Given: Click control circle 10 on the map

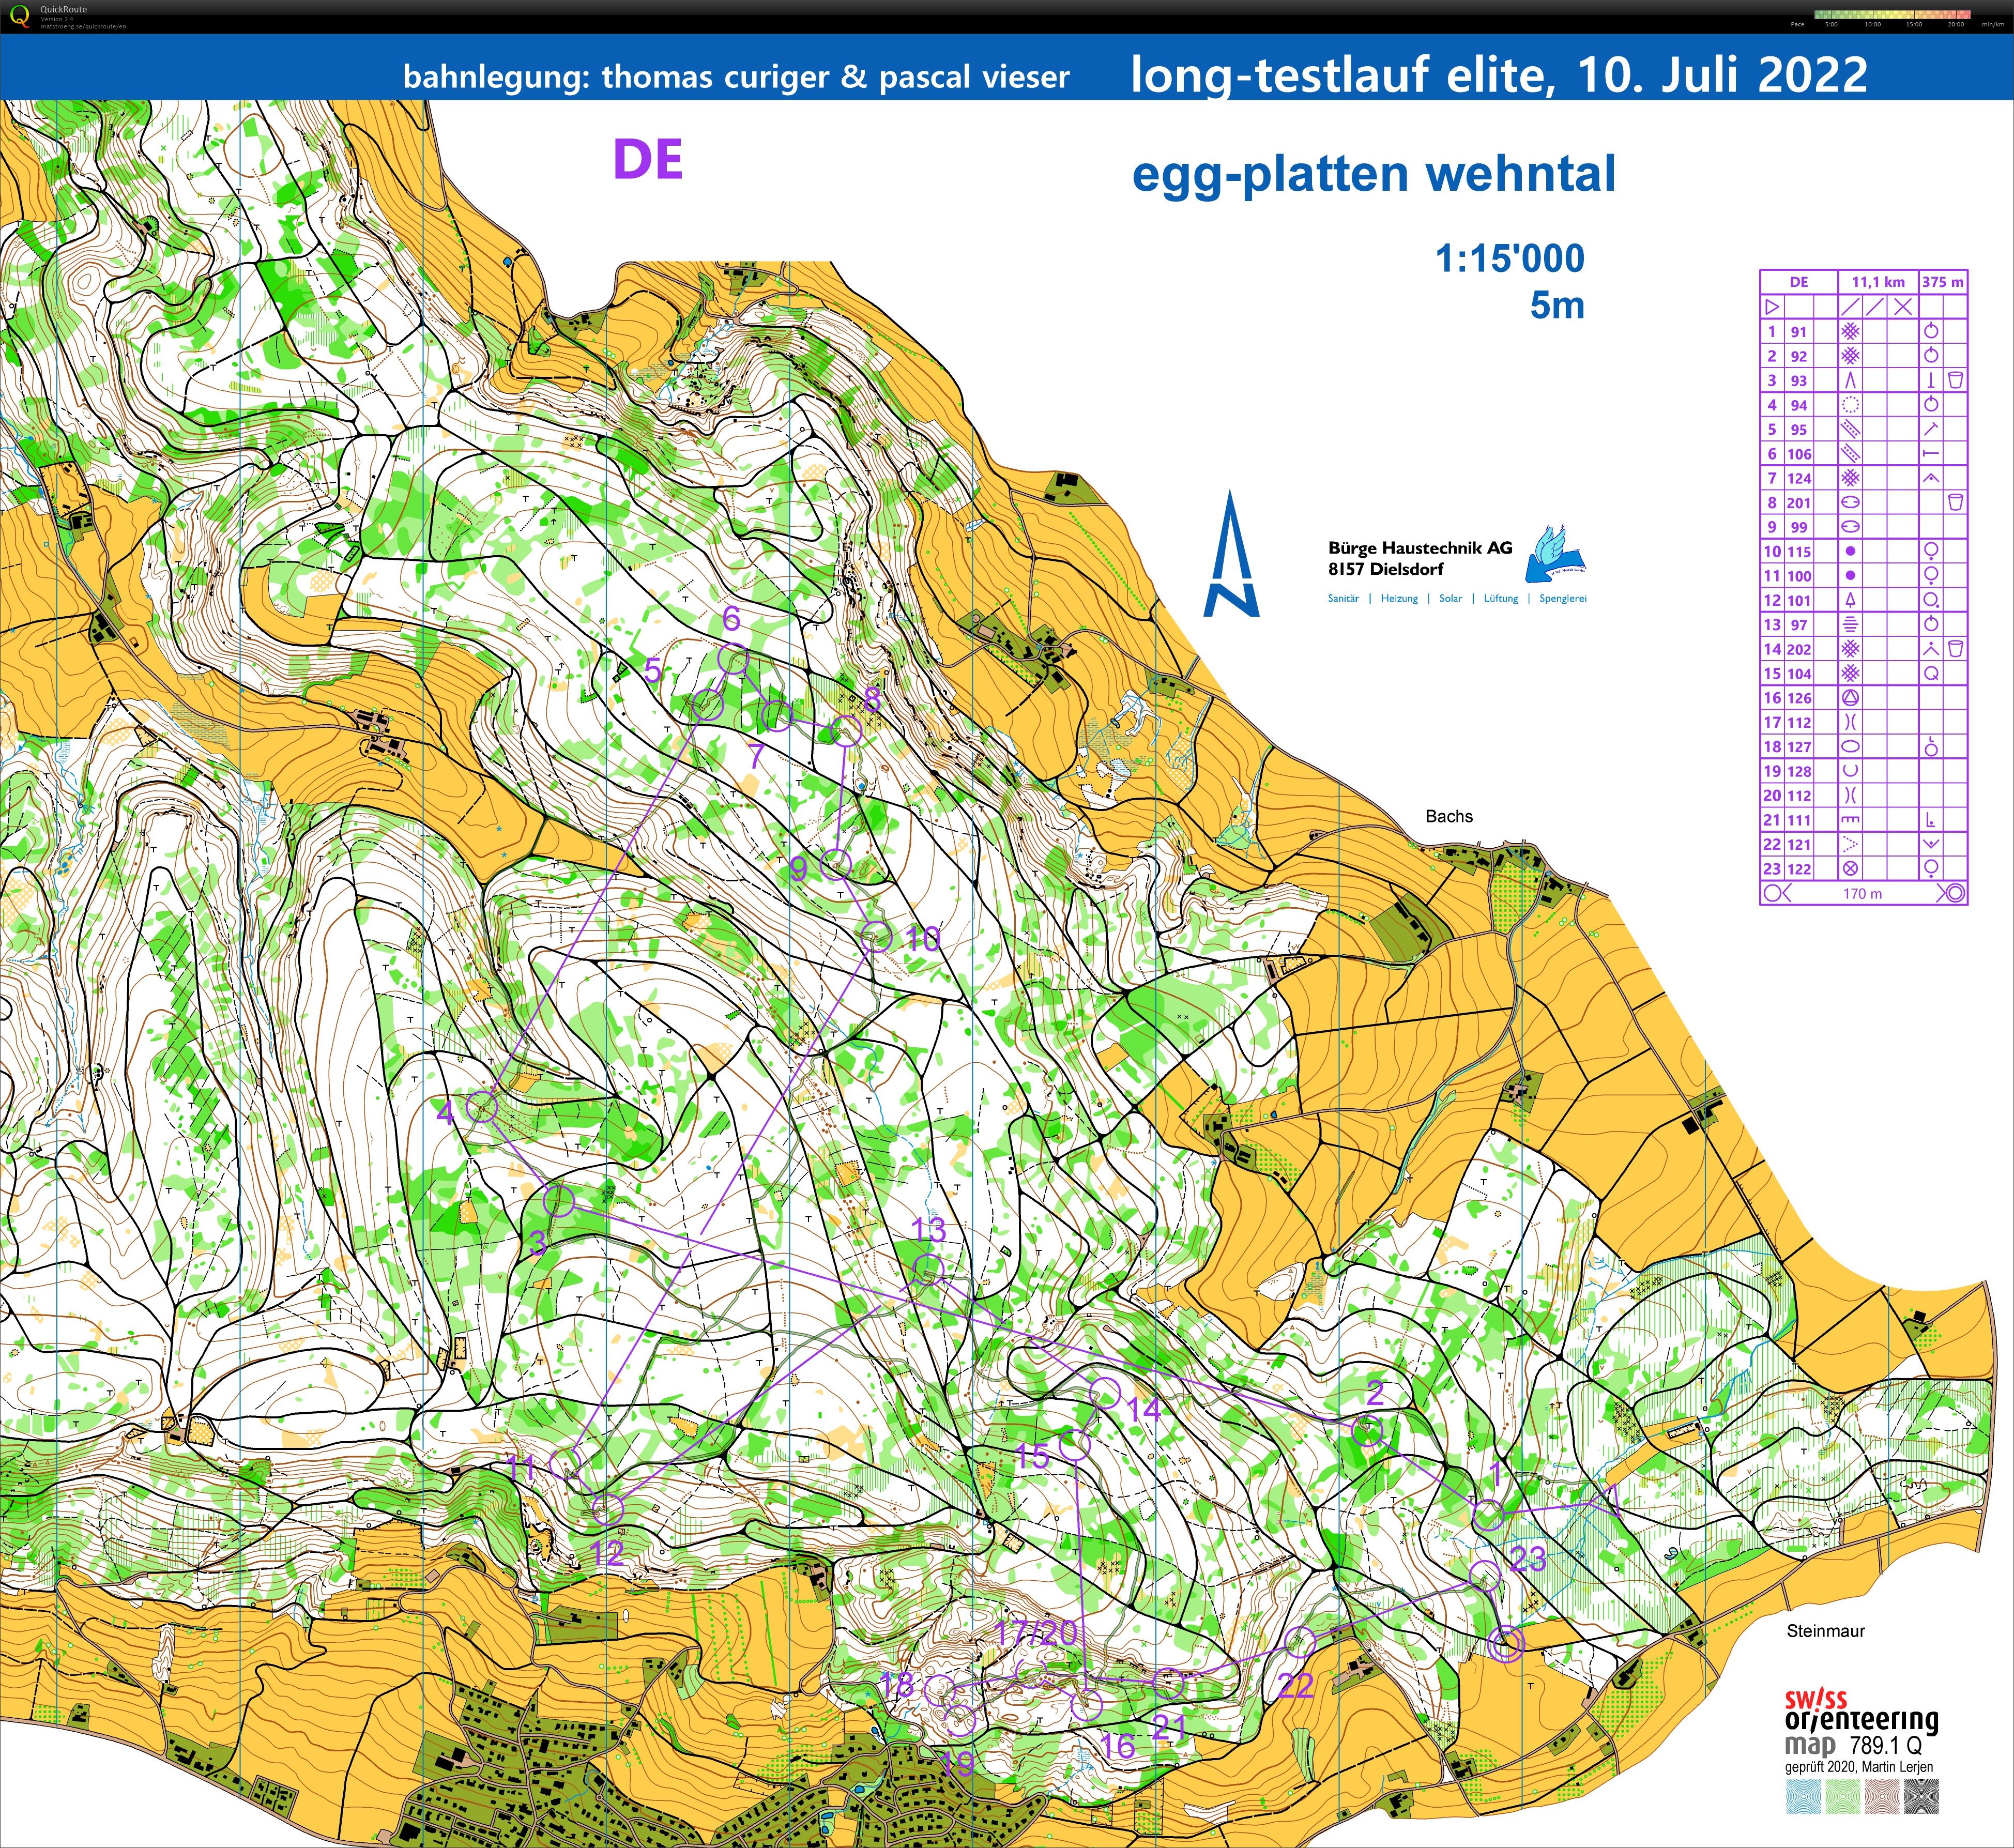Looking at the screenshot, I should [x=876, y=936].
